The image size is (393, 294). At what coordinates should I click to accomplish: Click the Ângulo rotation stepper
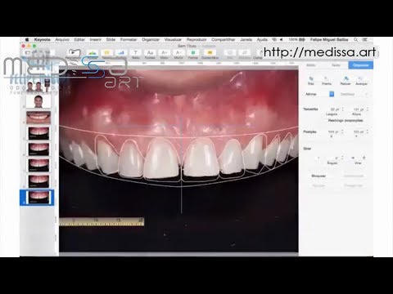coord(343,158)
